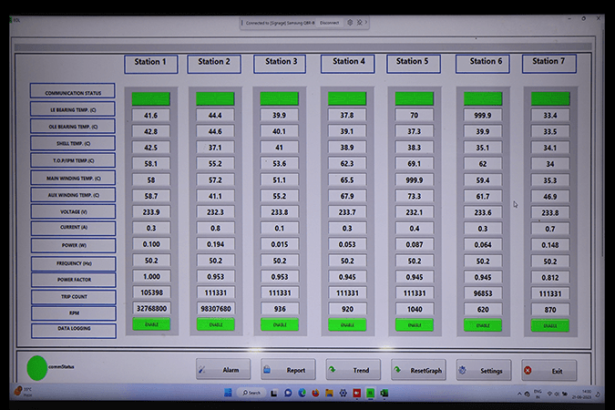Toggle Station 3 data logging ENABLE
Image resolution: width=615 pixels, height=410 pixels.
pos(280,325)
